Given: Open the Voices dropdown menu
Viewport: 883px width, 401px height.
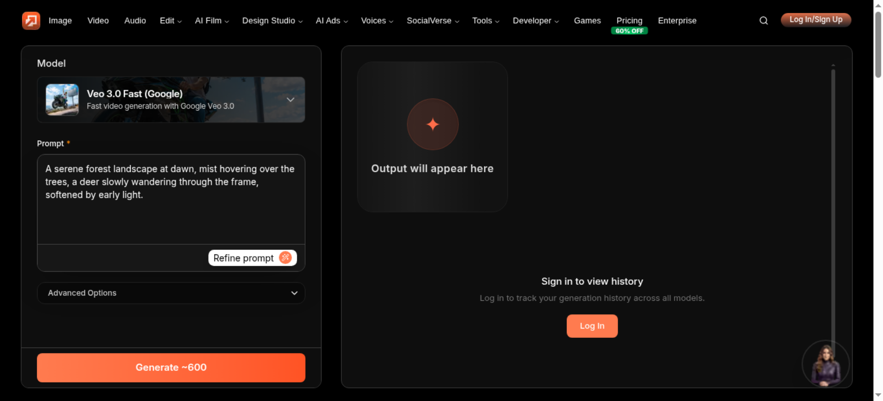Looking at the screenshot, I should click(377, 20).
